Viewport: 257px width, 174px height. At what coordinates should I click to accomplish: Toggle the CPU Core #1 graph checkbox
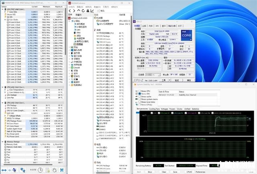click(x=159, y=113)
